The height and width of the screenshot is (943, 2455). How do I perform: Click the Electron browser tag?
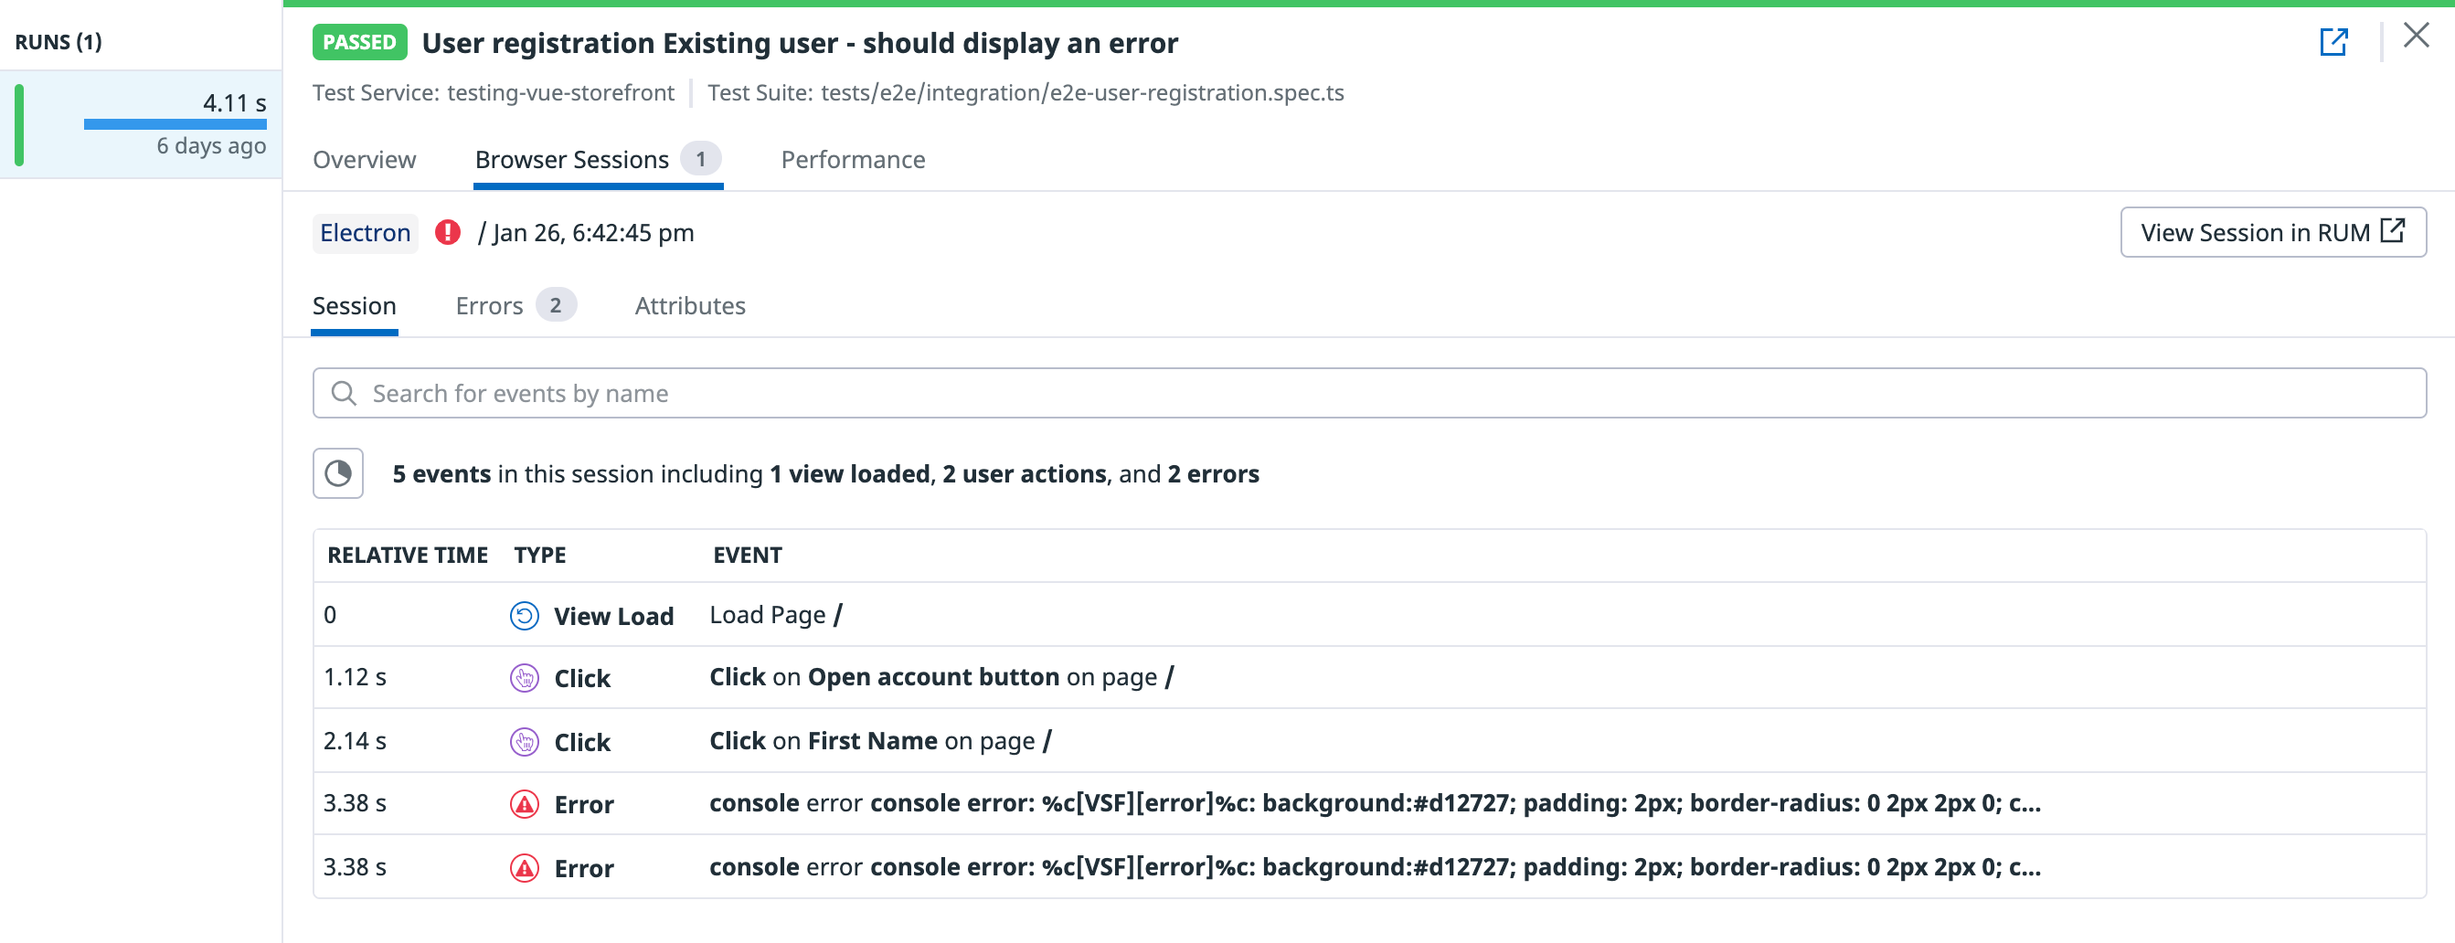click(x=365, y=232)
